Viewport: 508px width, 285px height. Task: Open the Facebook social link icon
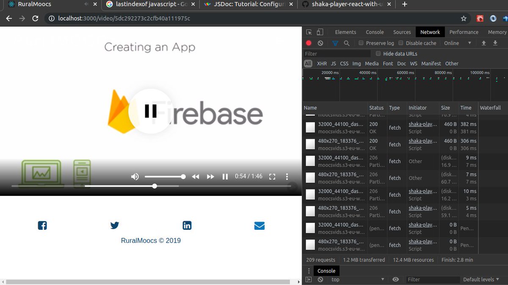pyautogui.click(x=42, y=225)
